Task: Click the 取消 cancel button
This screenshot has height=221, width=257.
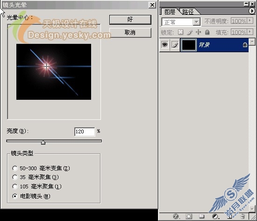Action: coord(130,33)
